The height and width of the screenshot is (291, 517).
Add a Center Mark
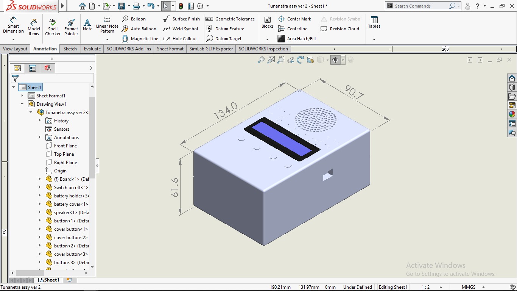(294, 19)
